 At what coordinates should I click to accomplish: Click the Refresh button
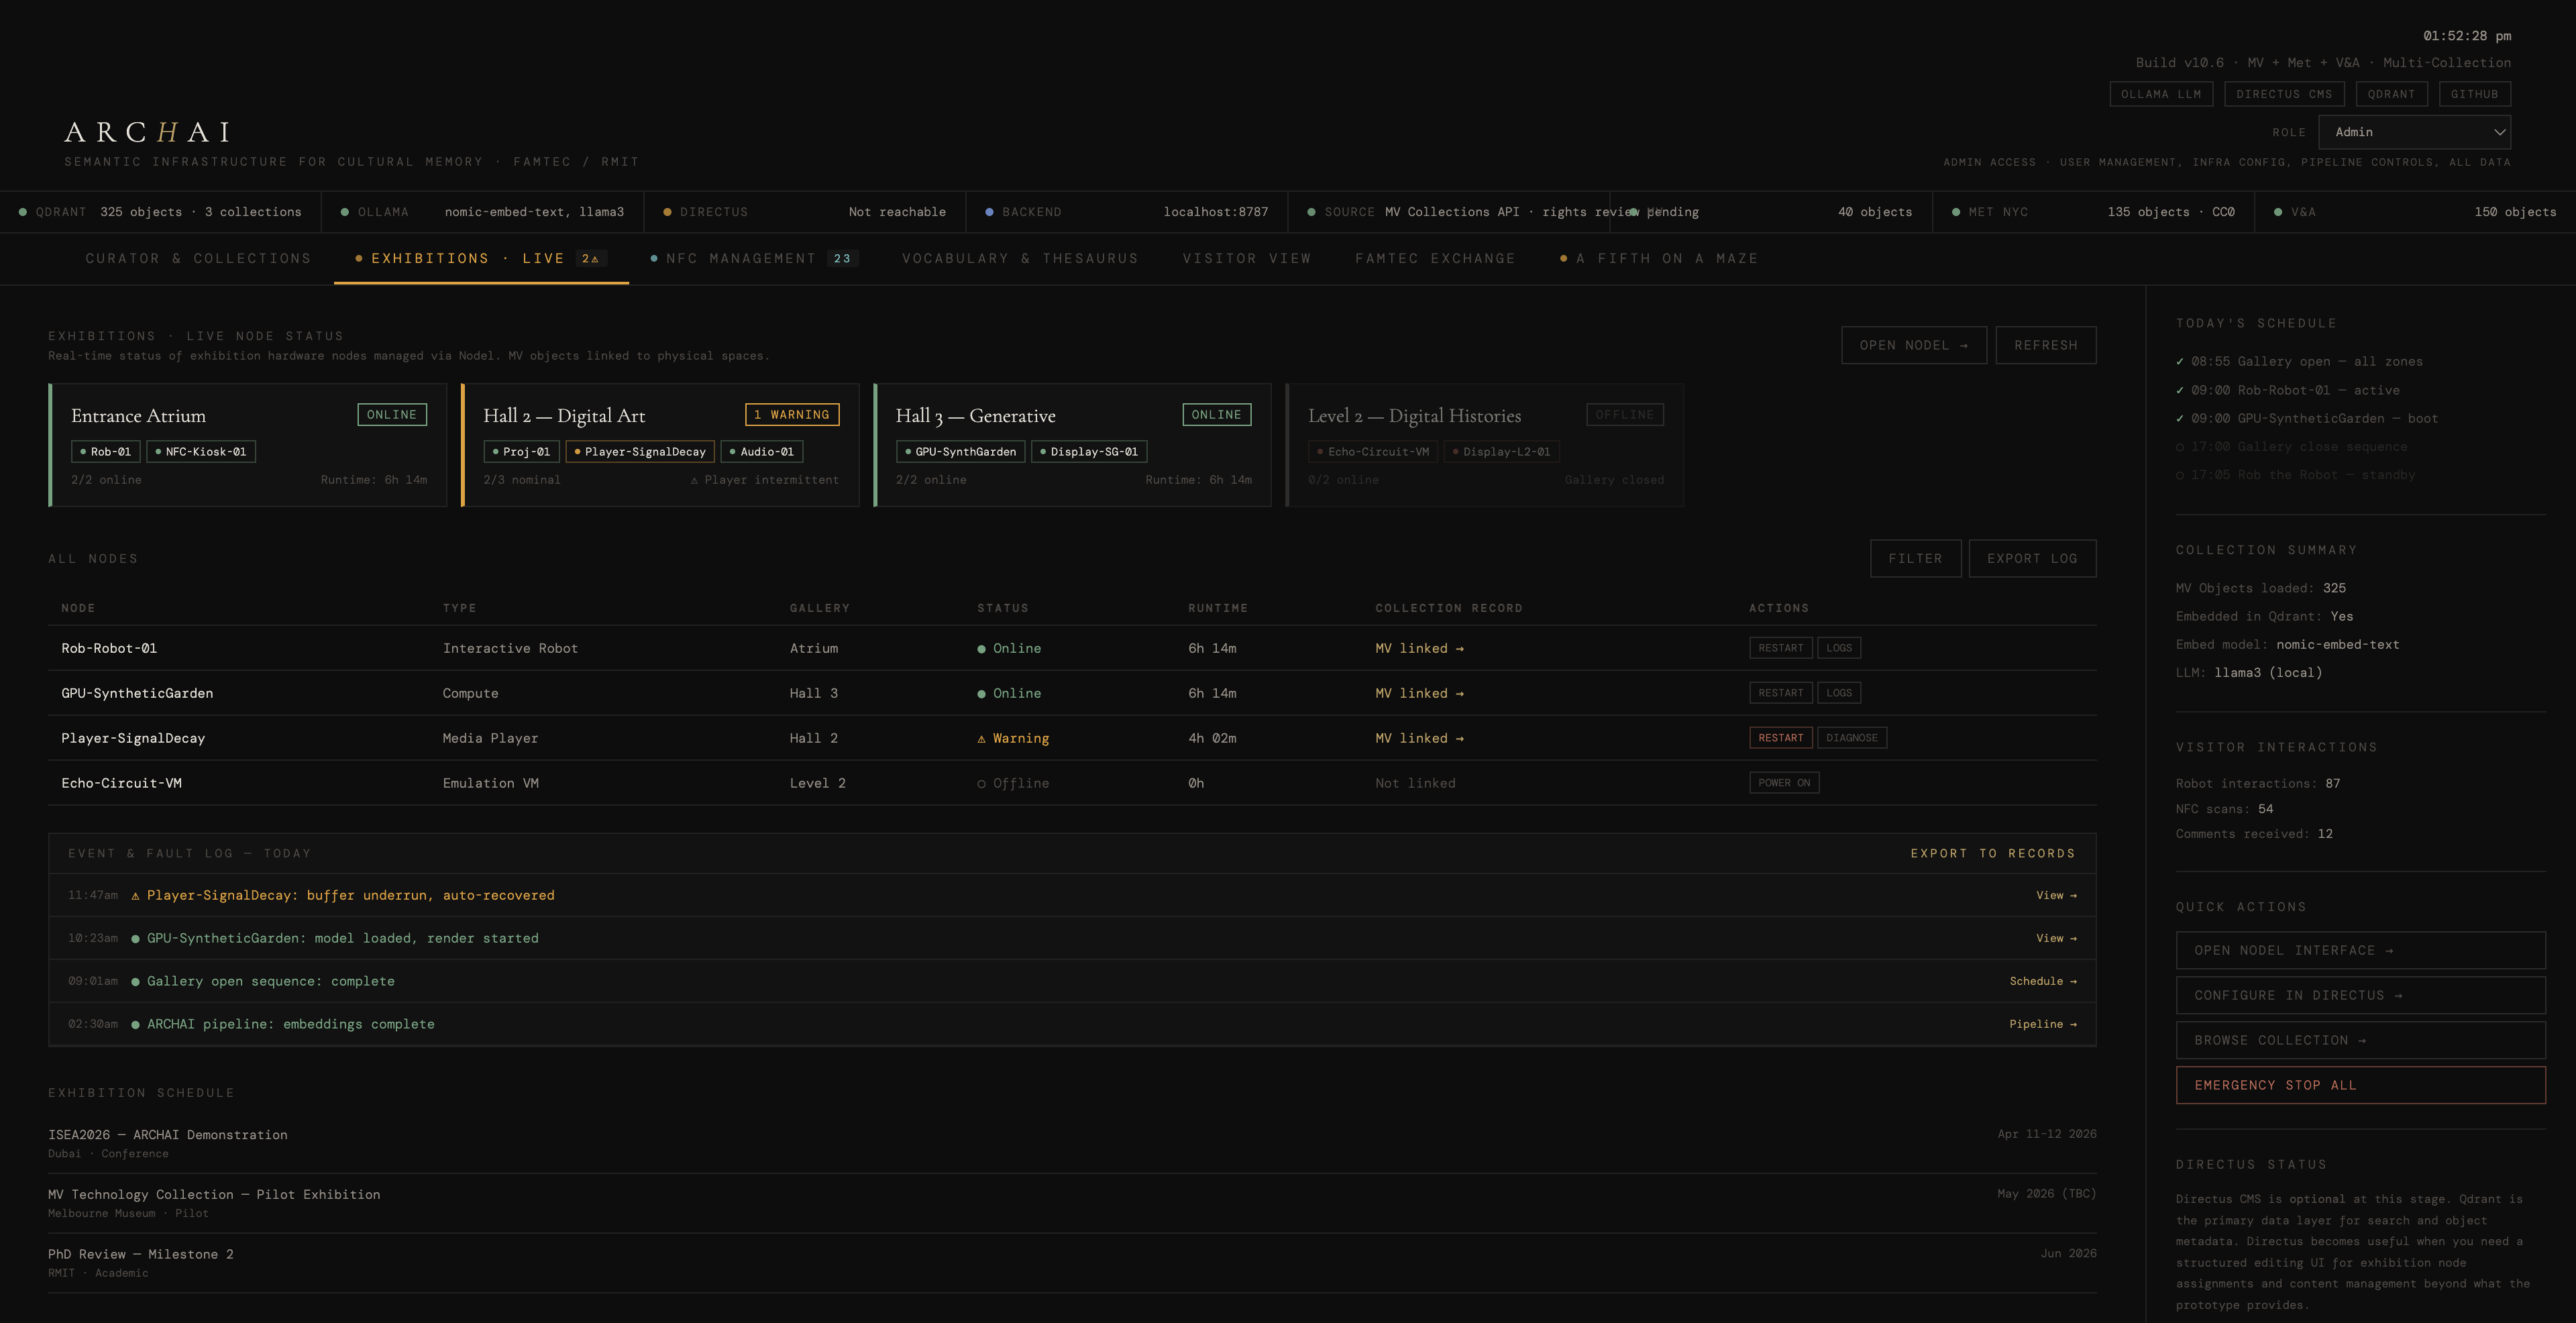click(x=2045, y=345)
